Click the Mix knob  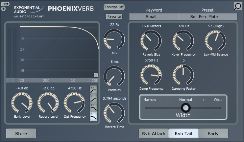pos(114,39)
